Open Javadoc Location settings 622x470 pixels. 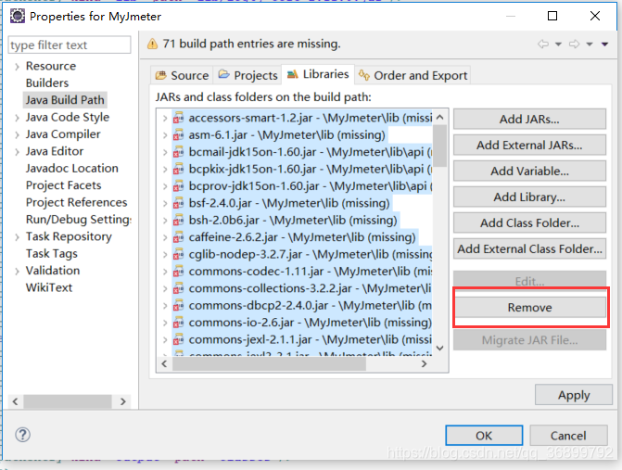click(71, 168)
